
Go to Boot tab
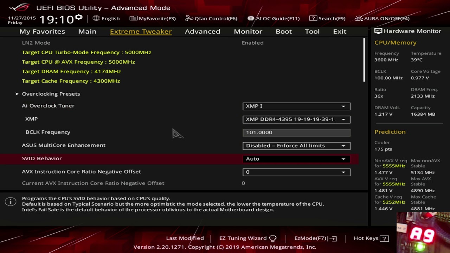point(284,31)
